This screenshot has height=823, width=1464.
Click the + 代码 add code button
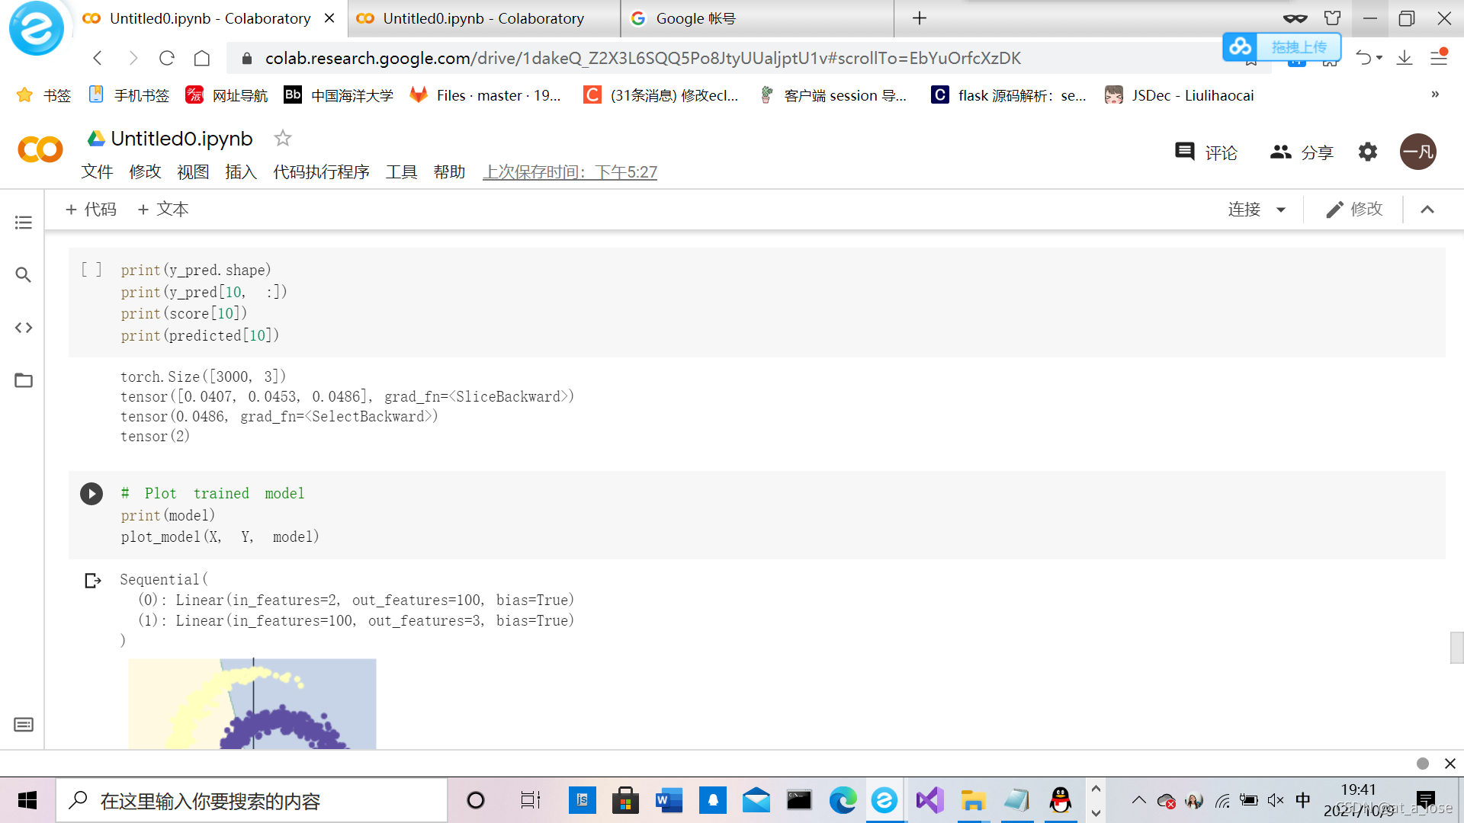[91, 210]
